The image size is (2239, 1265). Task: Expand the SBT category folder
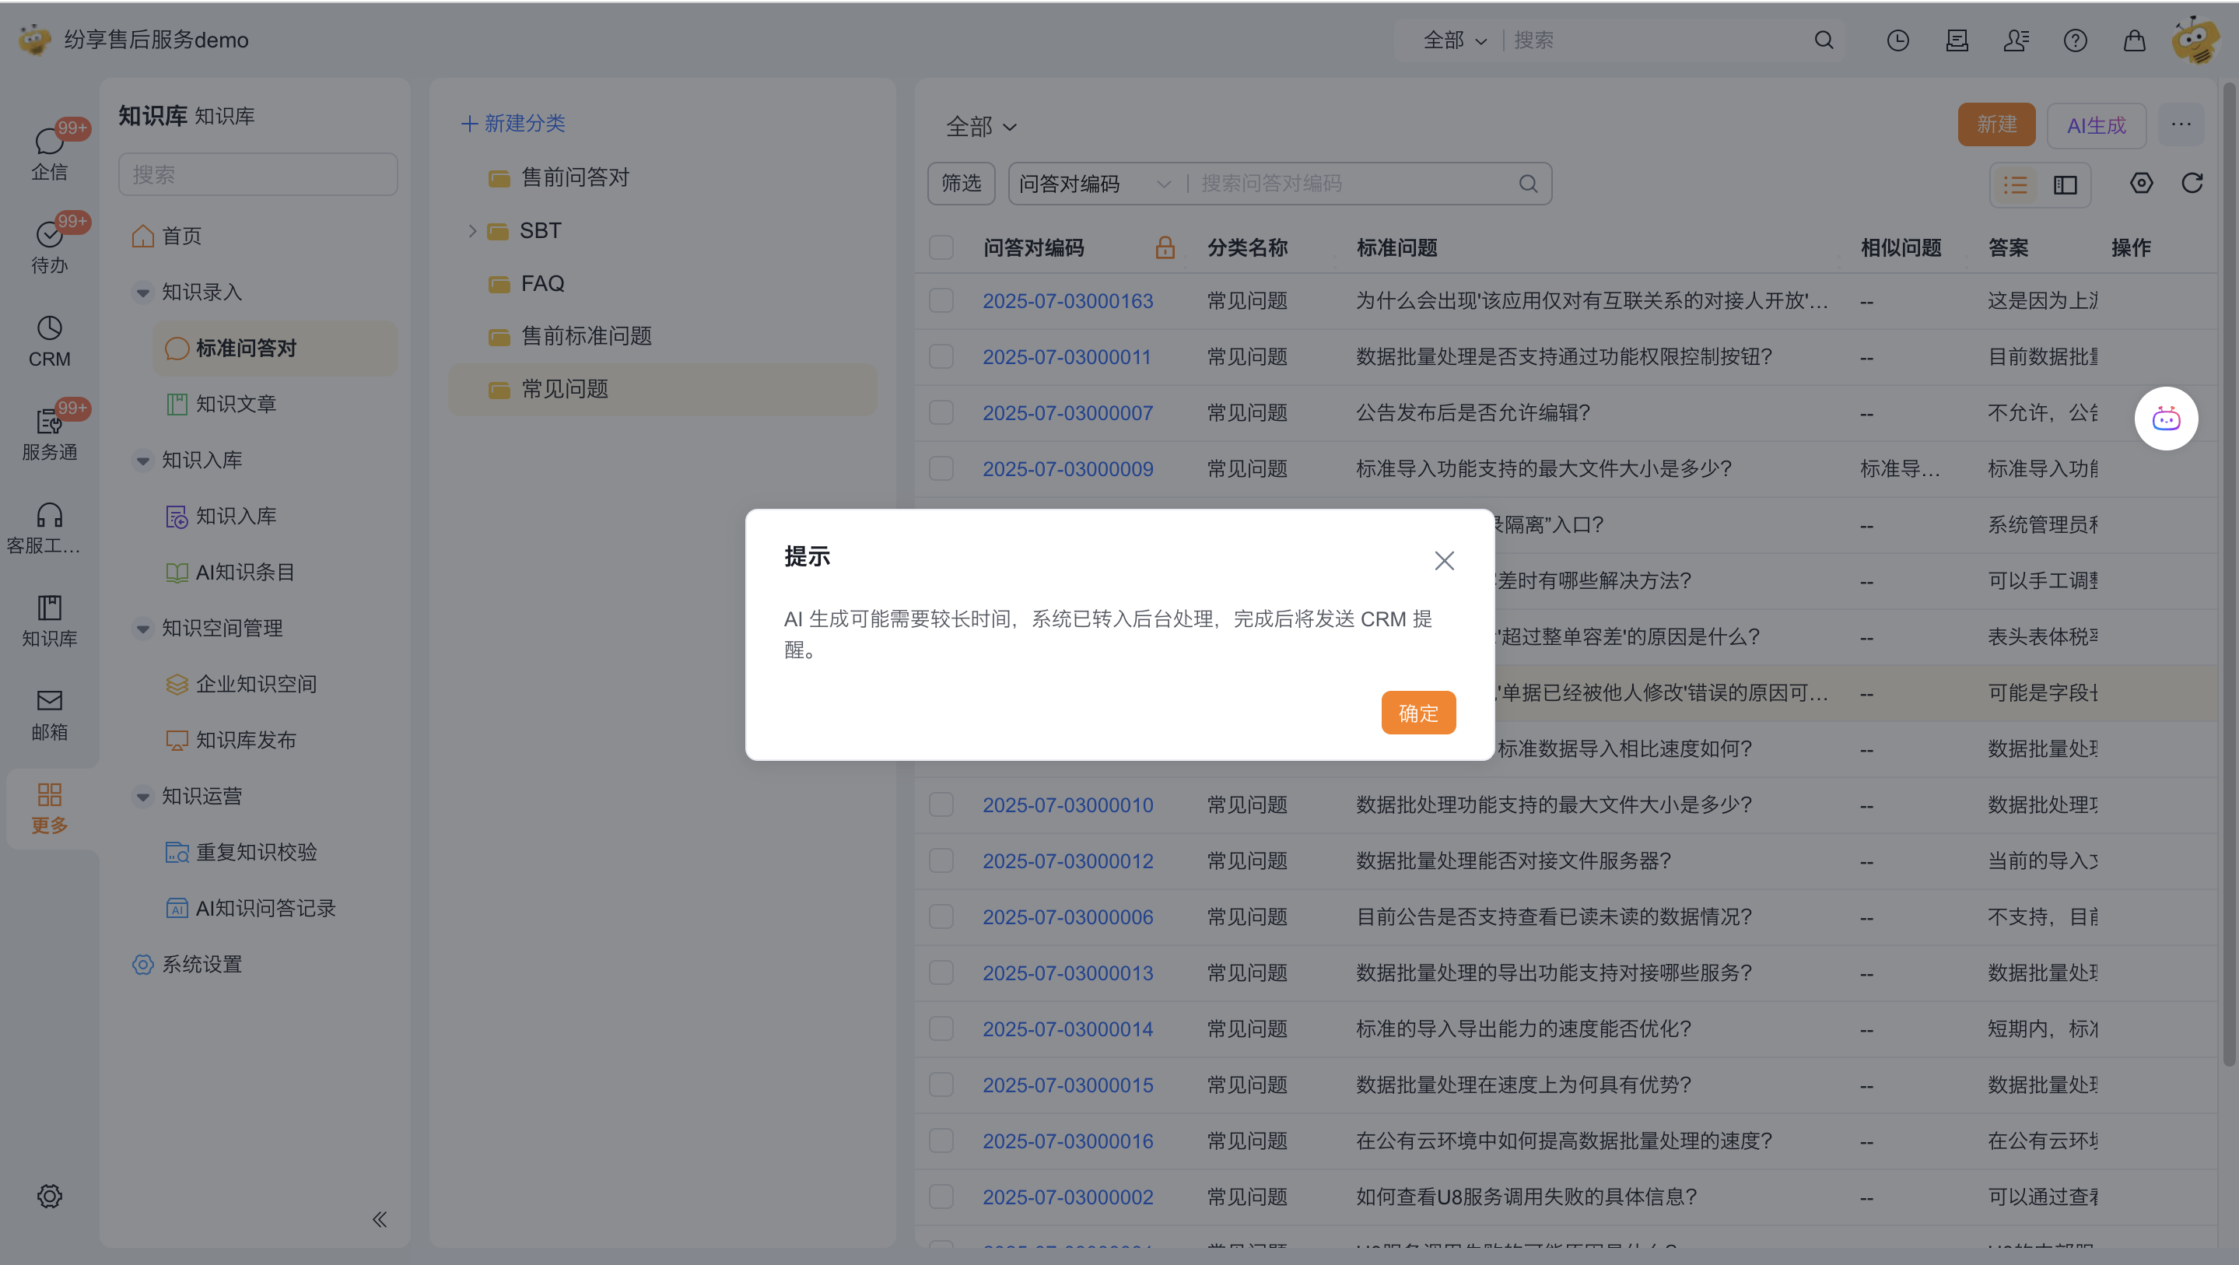coord(472,230)
